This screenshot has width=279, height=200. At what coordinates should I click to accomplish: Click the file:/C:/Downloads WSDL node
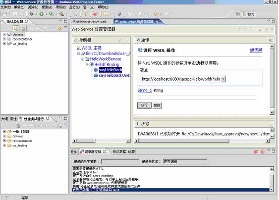coord(108,54)
